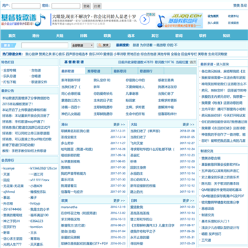Click member tomtion in the member ranking

coord(37,227)
